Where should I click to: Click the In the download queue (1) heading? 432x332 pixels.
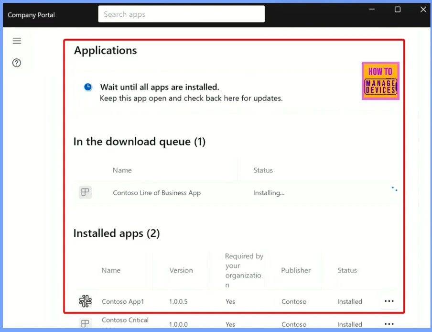140,142
